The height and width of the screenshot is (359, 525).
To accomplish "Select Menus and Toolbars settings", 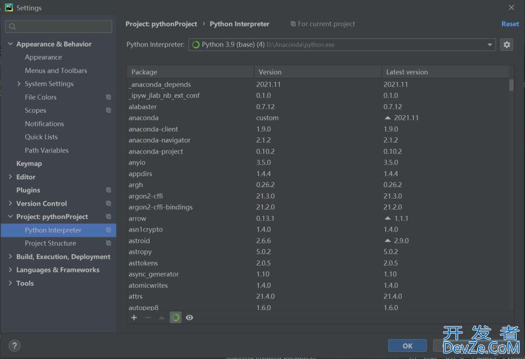I will tap(56, 71).
